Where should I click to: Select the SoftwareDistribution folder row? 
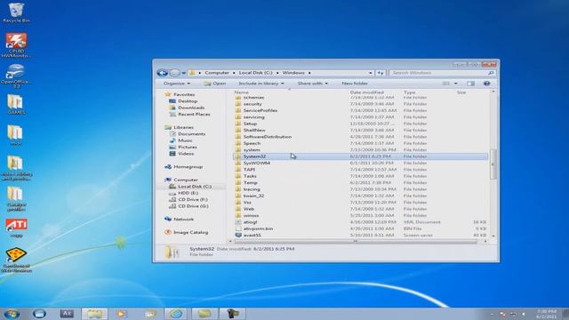pyautogui.click(x=360, y=137)
